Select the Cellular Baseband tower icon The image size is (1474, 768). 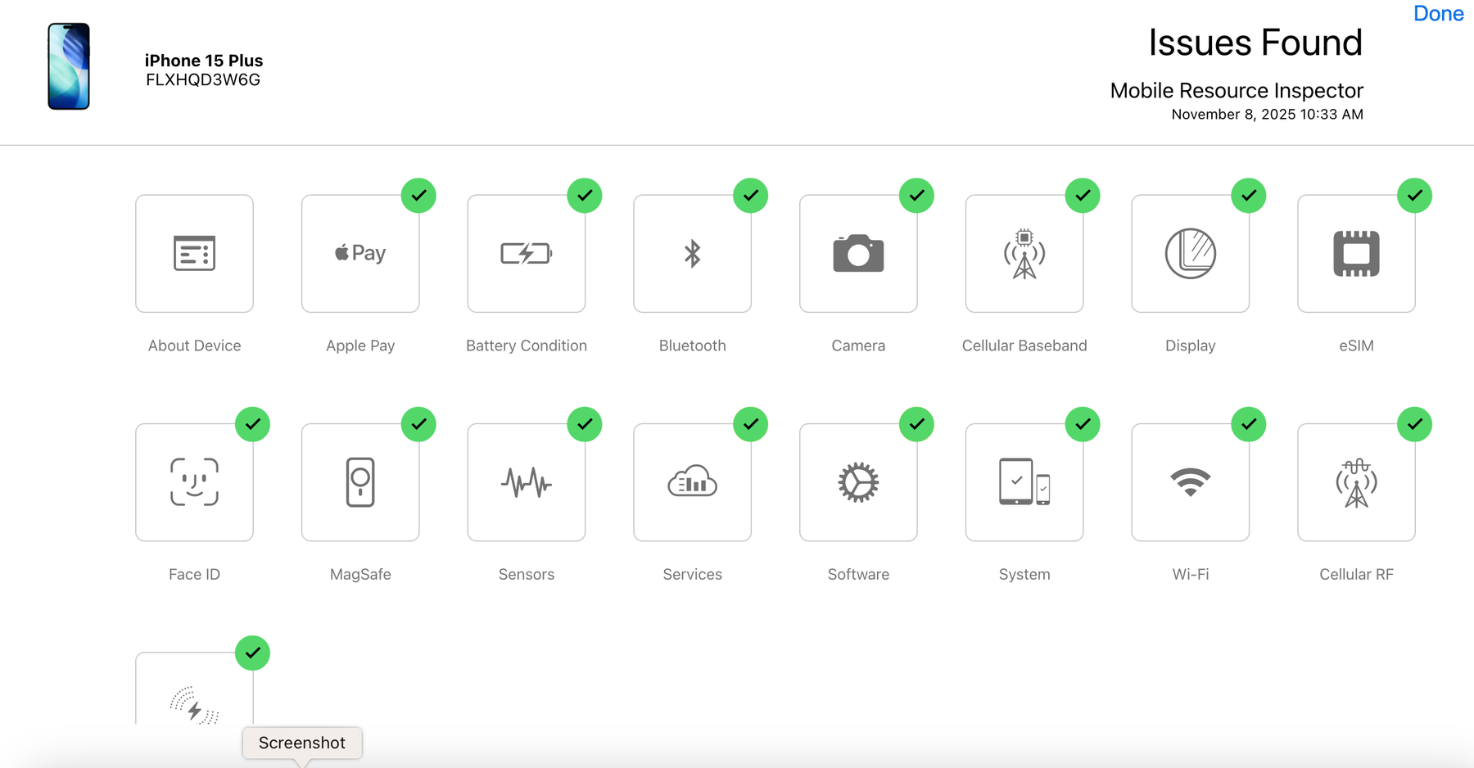1024,254
